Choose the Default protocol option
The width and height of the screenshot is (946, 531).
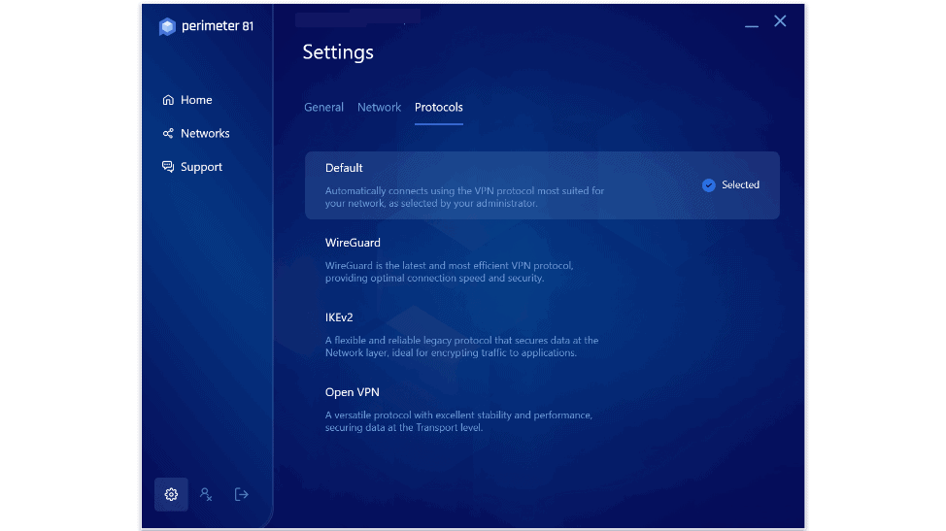(542, 185)
